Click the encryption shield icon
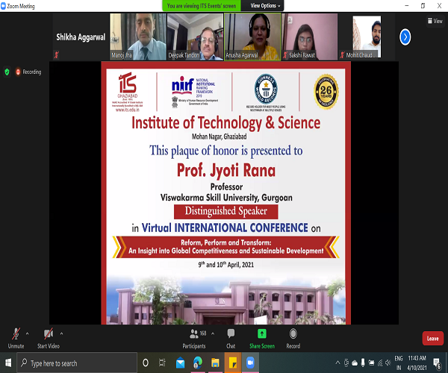 pyautogui.click(x=7, y=72)
